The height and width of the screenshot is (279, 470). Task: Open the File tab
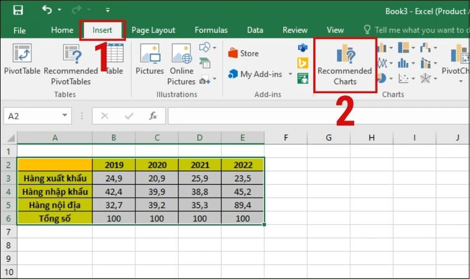point(20,31)
